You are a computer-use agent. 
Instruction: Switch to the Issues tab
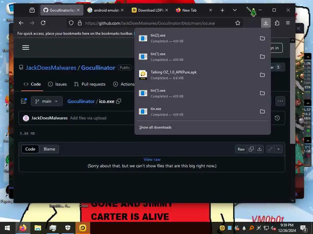pyautogui.click(x=57, y=84)
